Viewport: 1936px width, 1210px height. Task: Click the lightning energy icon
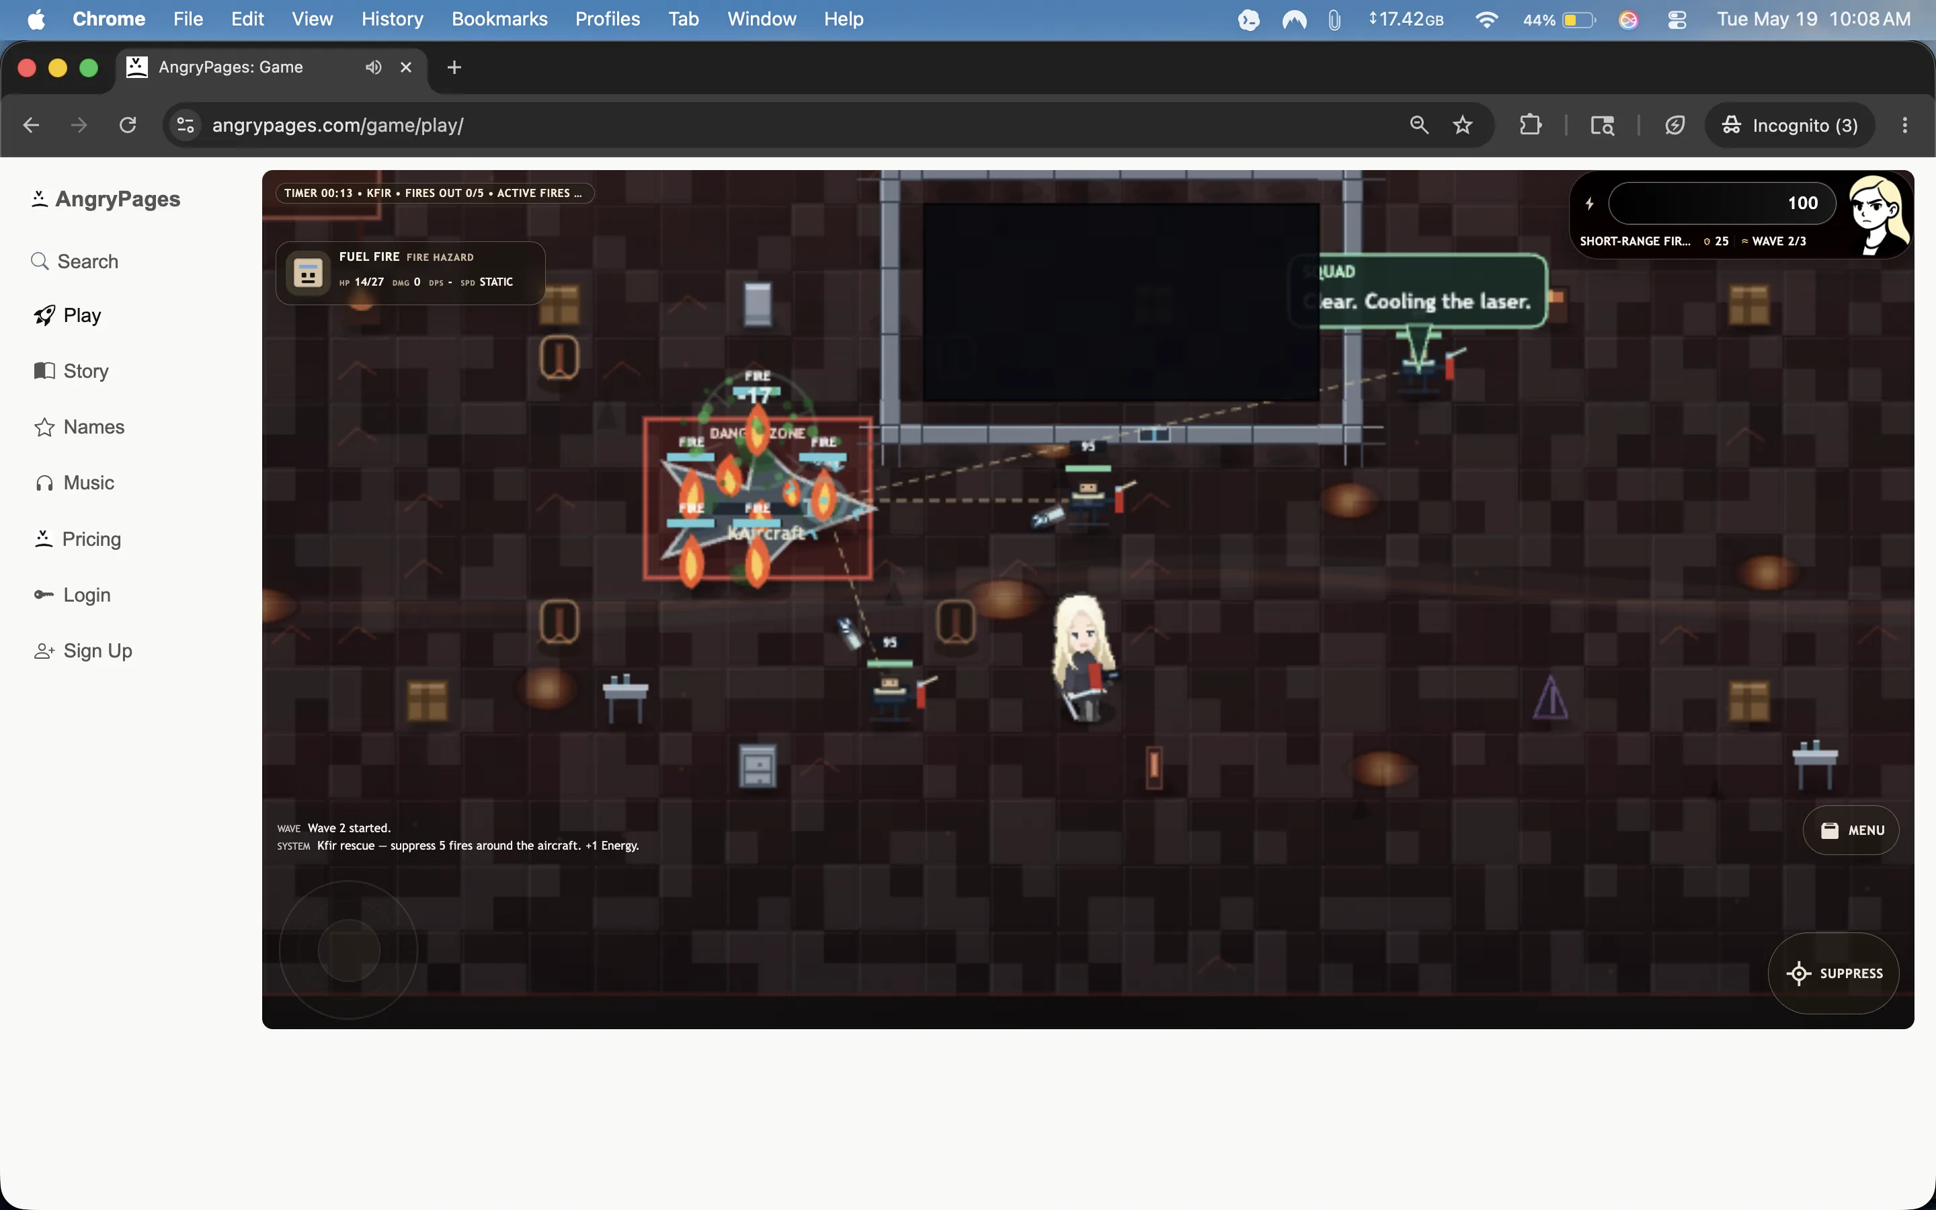(1590, 203)
